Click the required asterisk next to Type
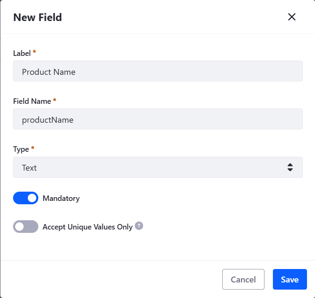This screenshot has width=315, height=298. coord(32,148)
